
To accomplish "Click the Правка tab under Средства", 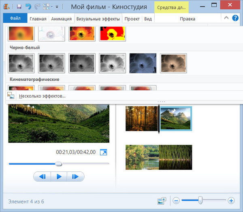I will coord(187,19).
